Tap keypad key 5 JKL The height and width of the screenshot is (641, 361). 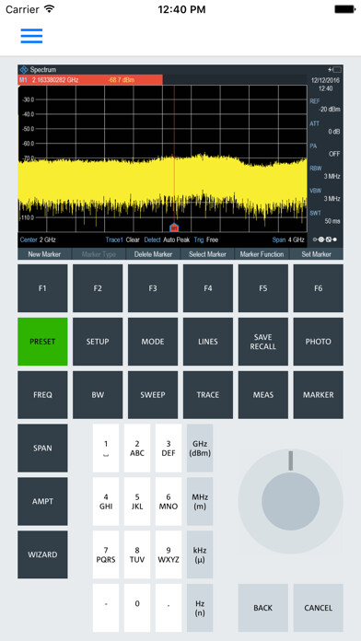pyautogui.click(x=137, y=502)
